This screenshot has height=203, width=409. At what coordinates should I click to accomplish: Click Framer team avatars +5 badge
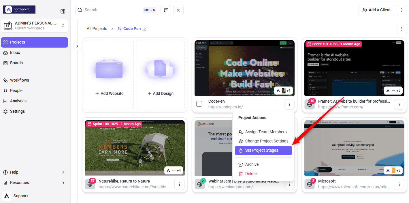click(x=393, y=91)
